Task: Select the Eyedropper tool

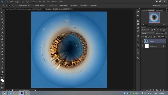Action: pyautogui.click(x=2, y=29)
